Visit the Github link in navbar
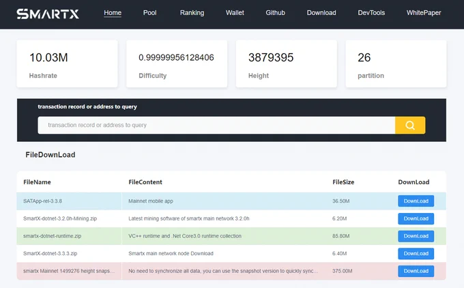The width and height of the screenshot is (464, 288). tap(275, 13)
